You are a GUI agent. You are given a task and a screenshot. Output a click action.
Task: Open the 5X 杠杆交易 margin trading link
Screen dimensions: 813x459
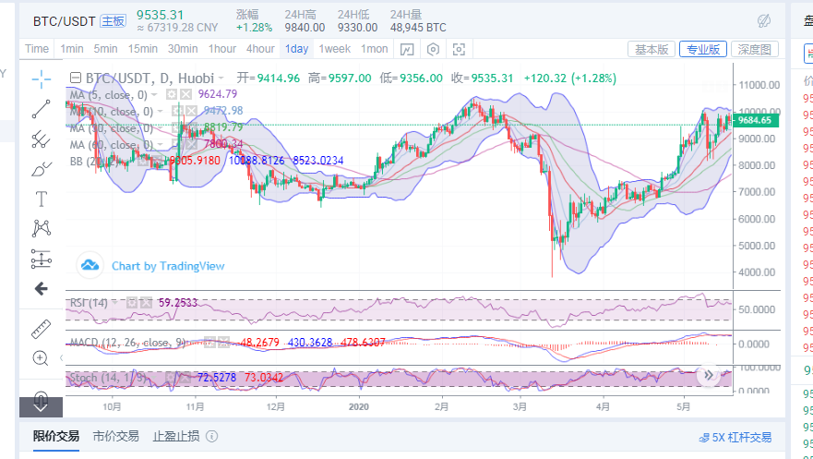(735, 437)
